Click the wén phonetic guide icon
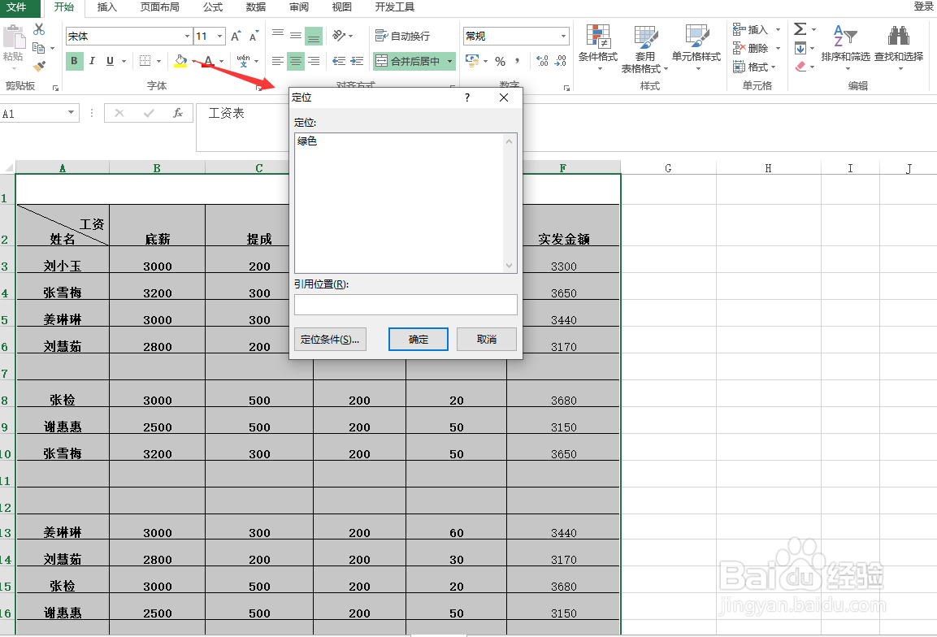937x637 pixels. (243, 61)
